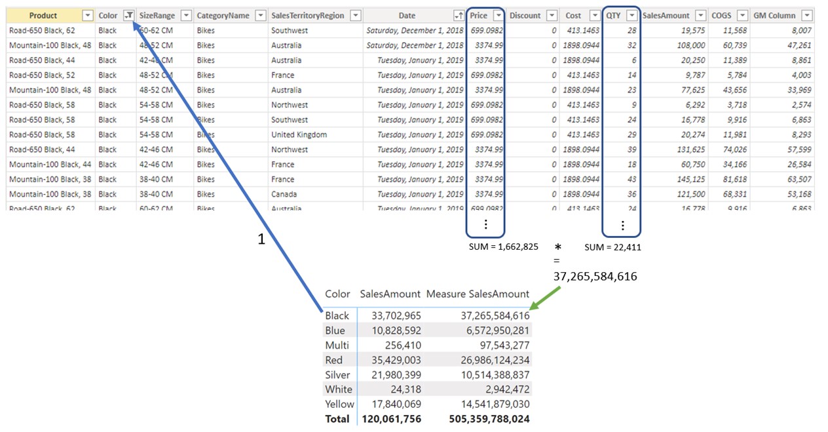
Task: Click the active filter icon on Color column
Action: [x=130, y=16]
